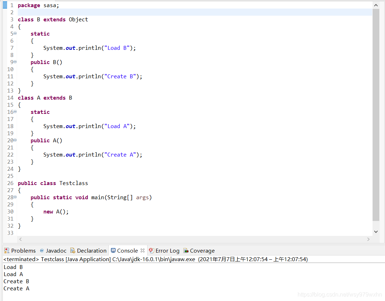Click the editor vertical scrollbar thumb
Image resolution: width=385 pixels, height=301 pixels.
pos(376,115)
